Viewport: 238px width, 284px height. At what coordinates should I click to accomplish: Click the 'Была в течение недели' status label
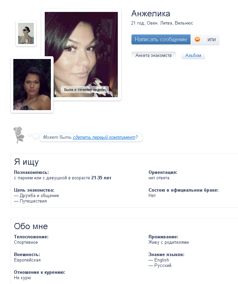[85, 90]
